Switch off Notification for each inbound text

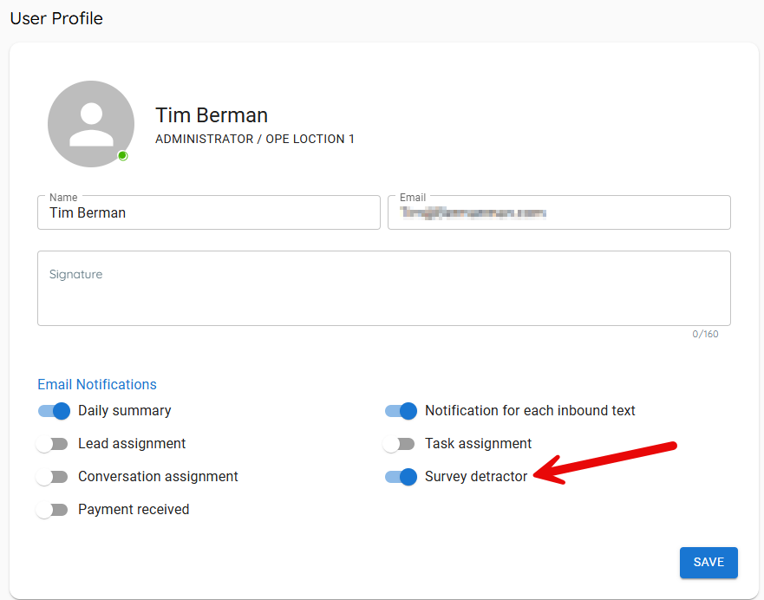click(x=401, y=411)
